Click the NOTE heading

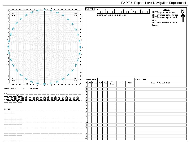tap(166, 10)
